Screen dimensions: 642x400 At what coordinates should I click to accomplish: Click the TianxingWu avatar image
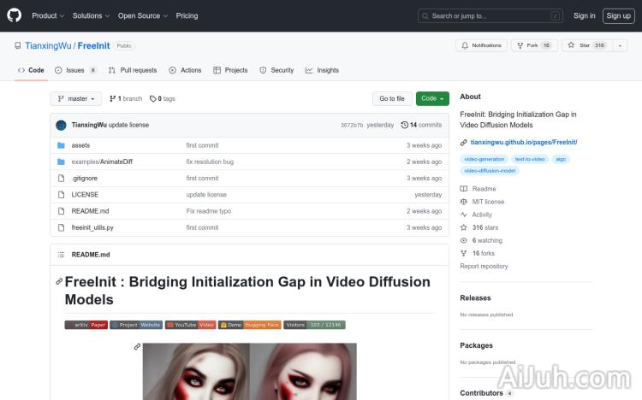[x=61, y=125]
